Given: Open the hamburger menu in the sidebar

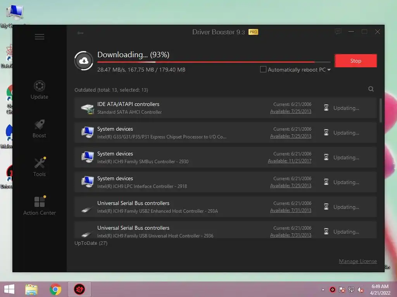Looking at the screenshot, I should [x=39, y=37].
